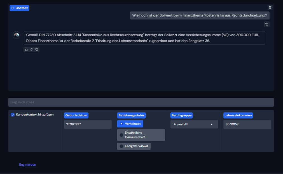Click the undo icon under the answer
The height and width of the screenshot is (174, 283).
pyautogui.click(x=37, y=50)
